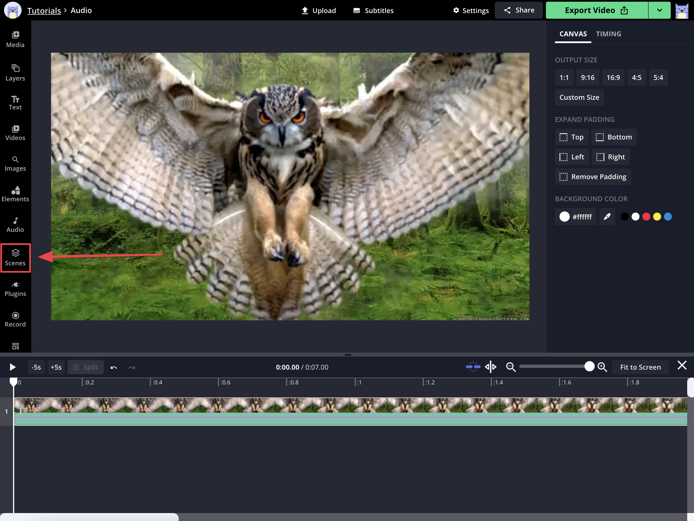Viewport: 694px width, 521px height.
Task: Open the Audio panel in sidebar
Action: (x=15, y=225)
